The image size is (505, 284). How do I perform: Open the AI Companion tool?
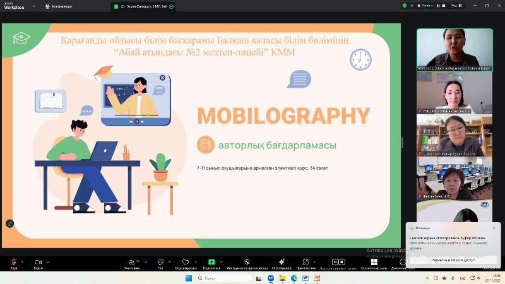282,262
